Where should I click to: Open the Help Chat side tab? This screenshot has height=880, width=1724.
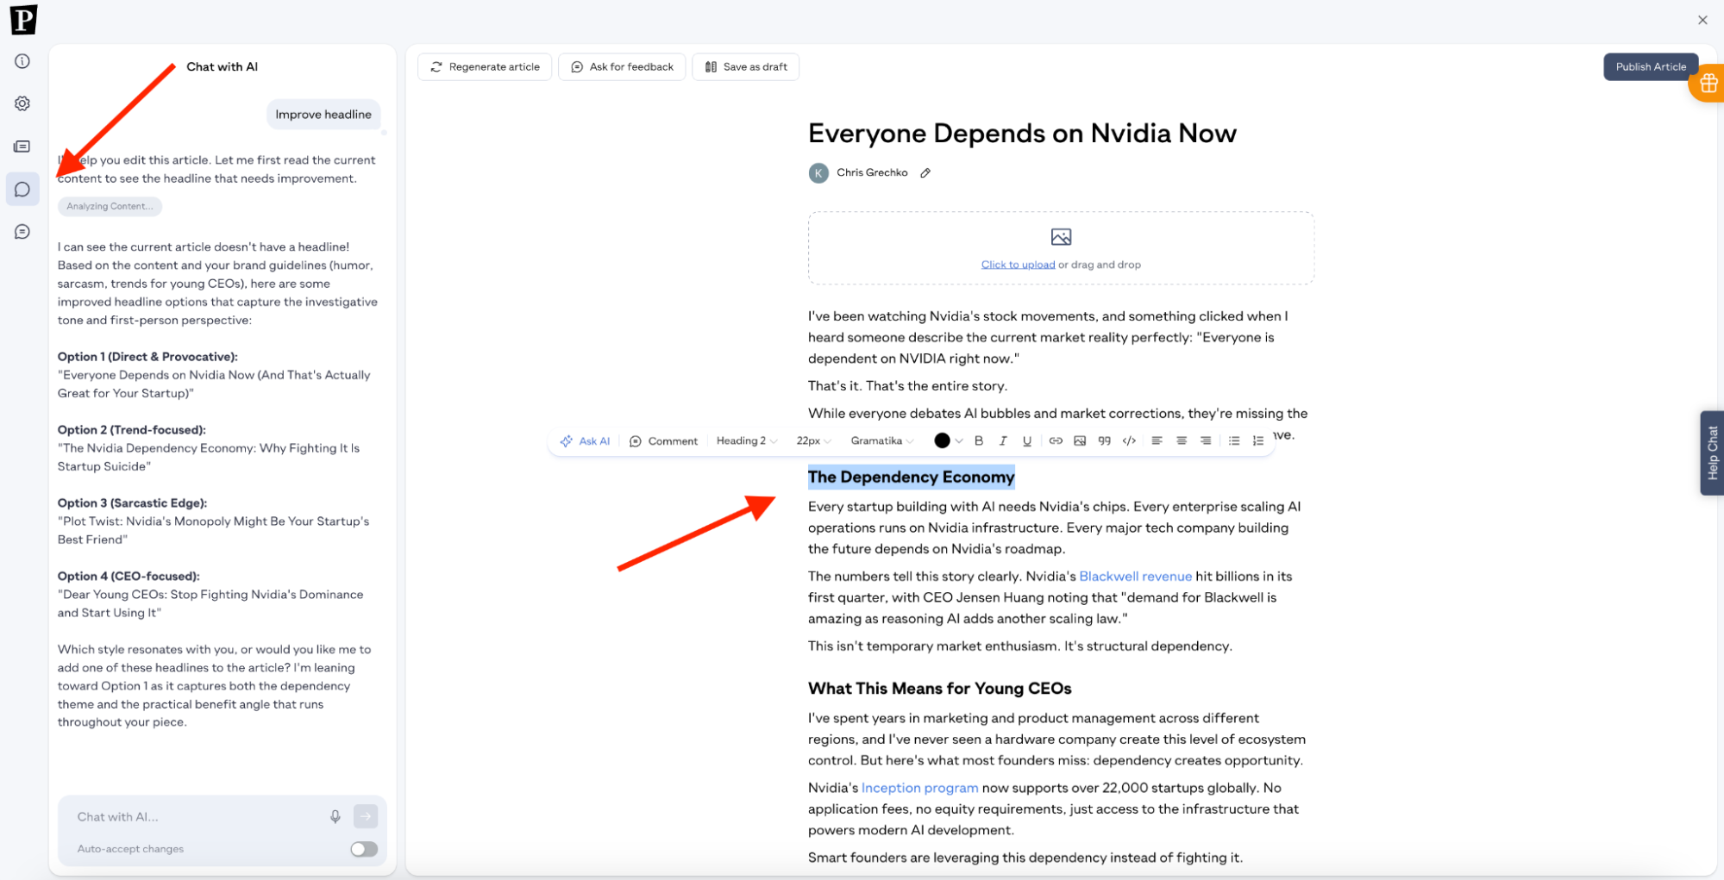pos(1712,452)
